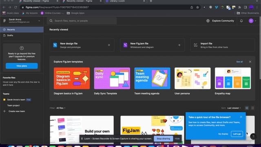Open the browser menu three dots
The image size is (261, 147).
pos(257,7)
